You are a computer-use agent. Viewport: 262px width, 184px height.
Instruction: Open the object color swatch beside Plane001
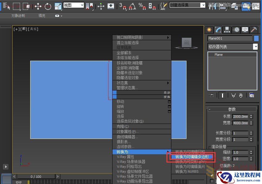(257, 38)
